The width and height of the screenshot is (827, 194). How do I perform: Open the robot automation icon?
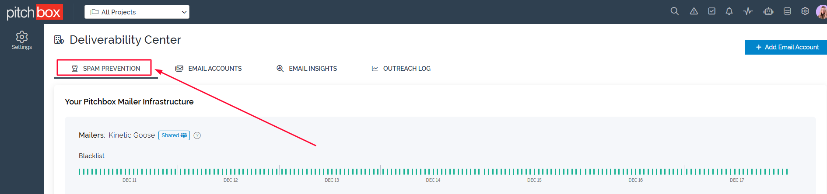768,11
